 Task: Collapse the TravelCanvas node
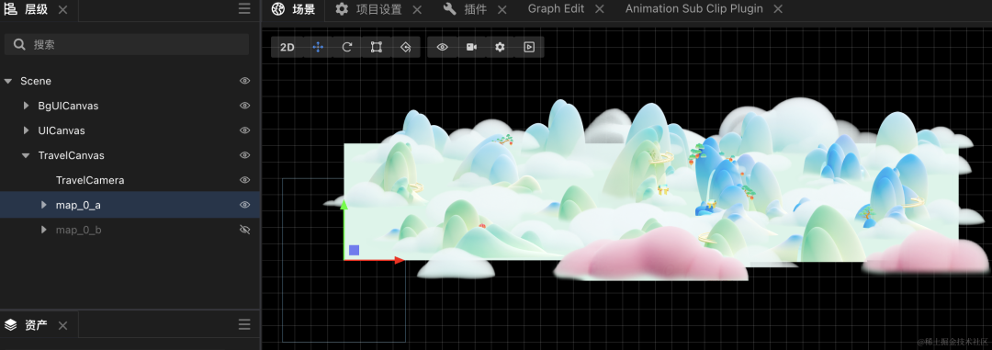tap(26, 155)
